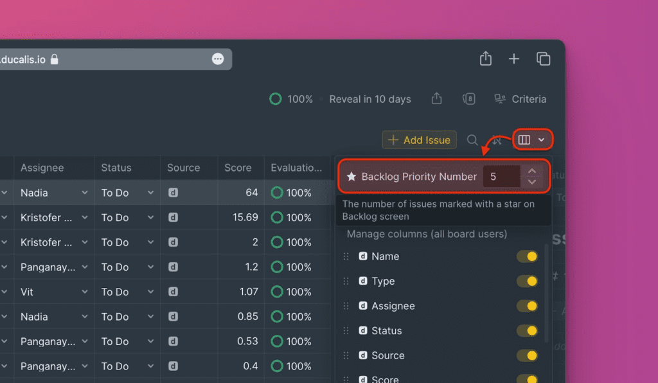Expand the chevron next to columns icon
Viewport: 658px width, 383px height.
[542, 139]
